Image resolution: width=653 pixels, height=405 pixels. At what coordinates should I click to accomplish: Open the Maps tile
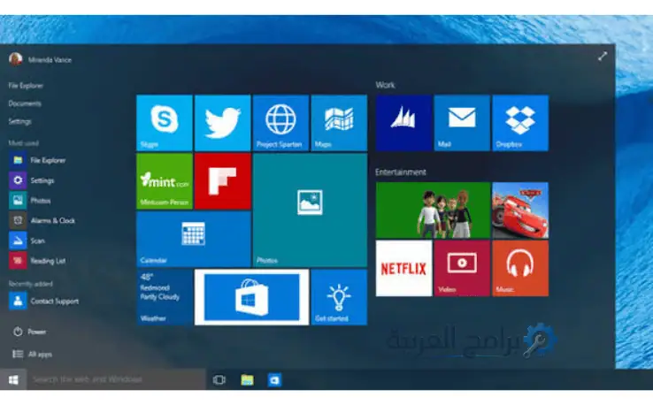tap(339, 123)
